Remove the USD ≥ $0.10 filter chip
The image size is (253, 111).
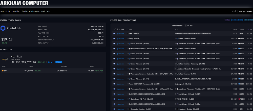(x=237, y=20)
